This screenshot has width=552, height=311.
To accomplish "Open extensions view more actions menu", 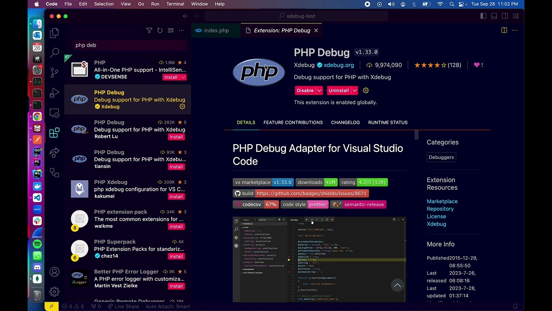I will (x=182, y=30).
